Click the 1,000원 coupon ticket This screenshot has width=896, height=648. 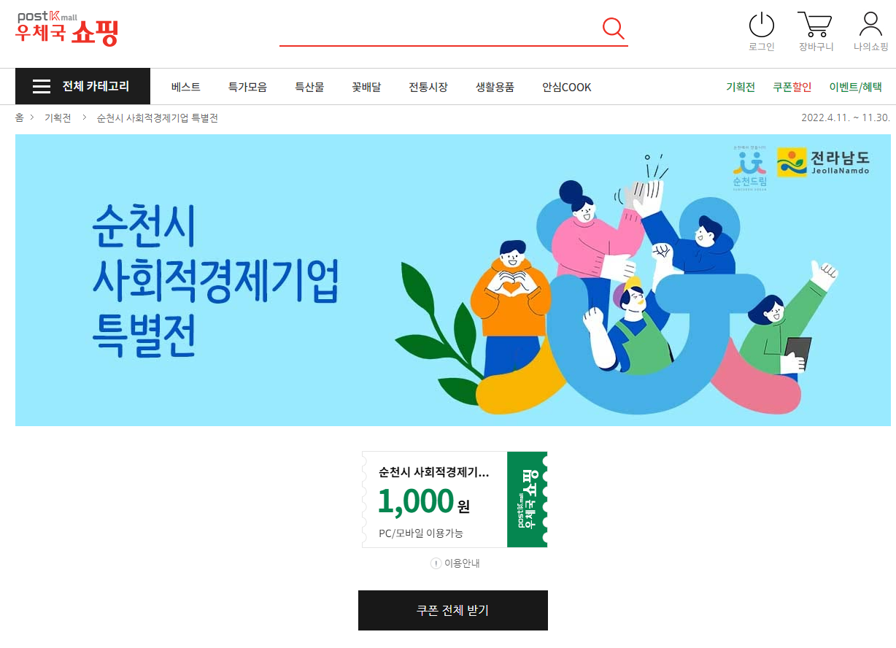455,499
